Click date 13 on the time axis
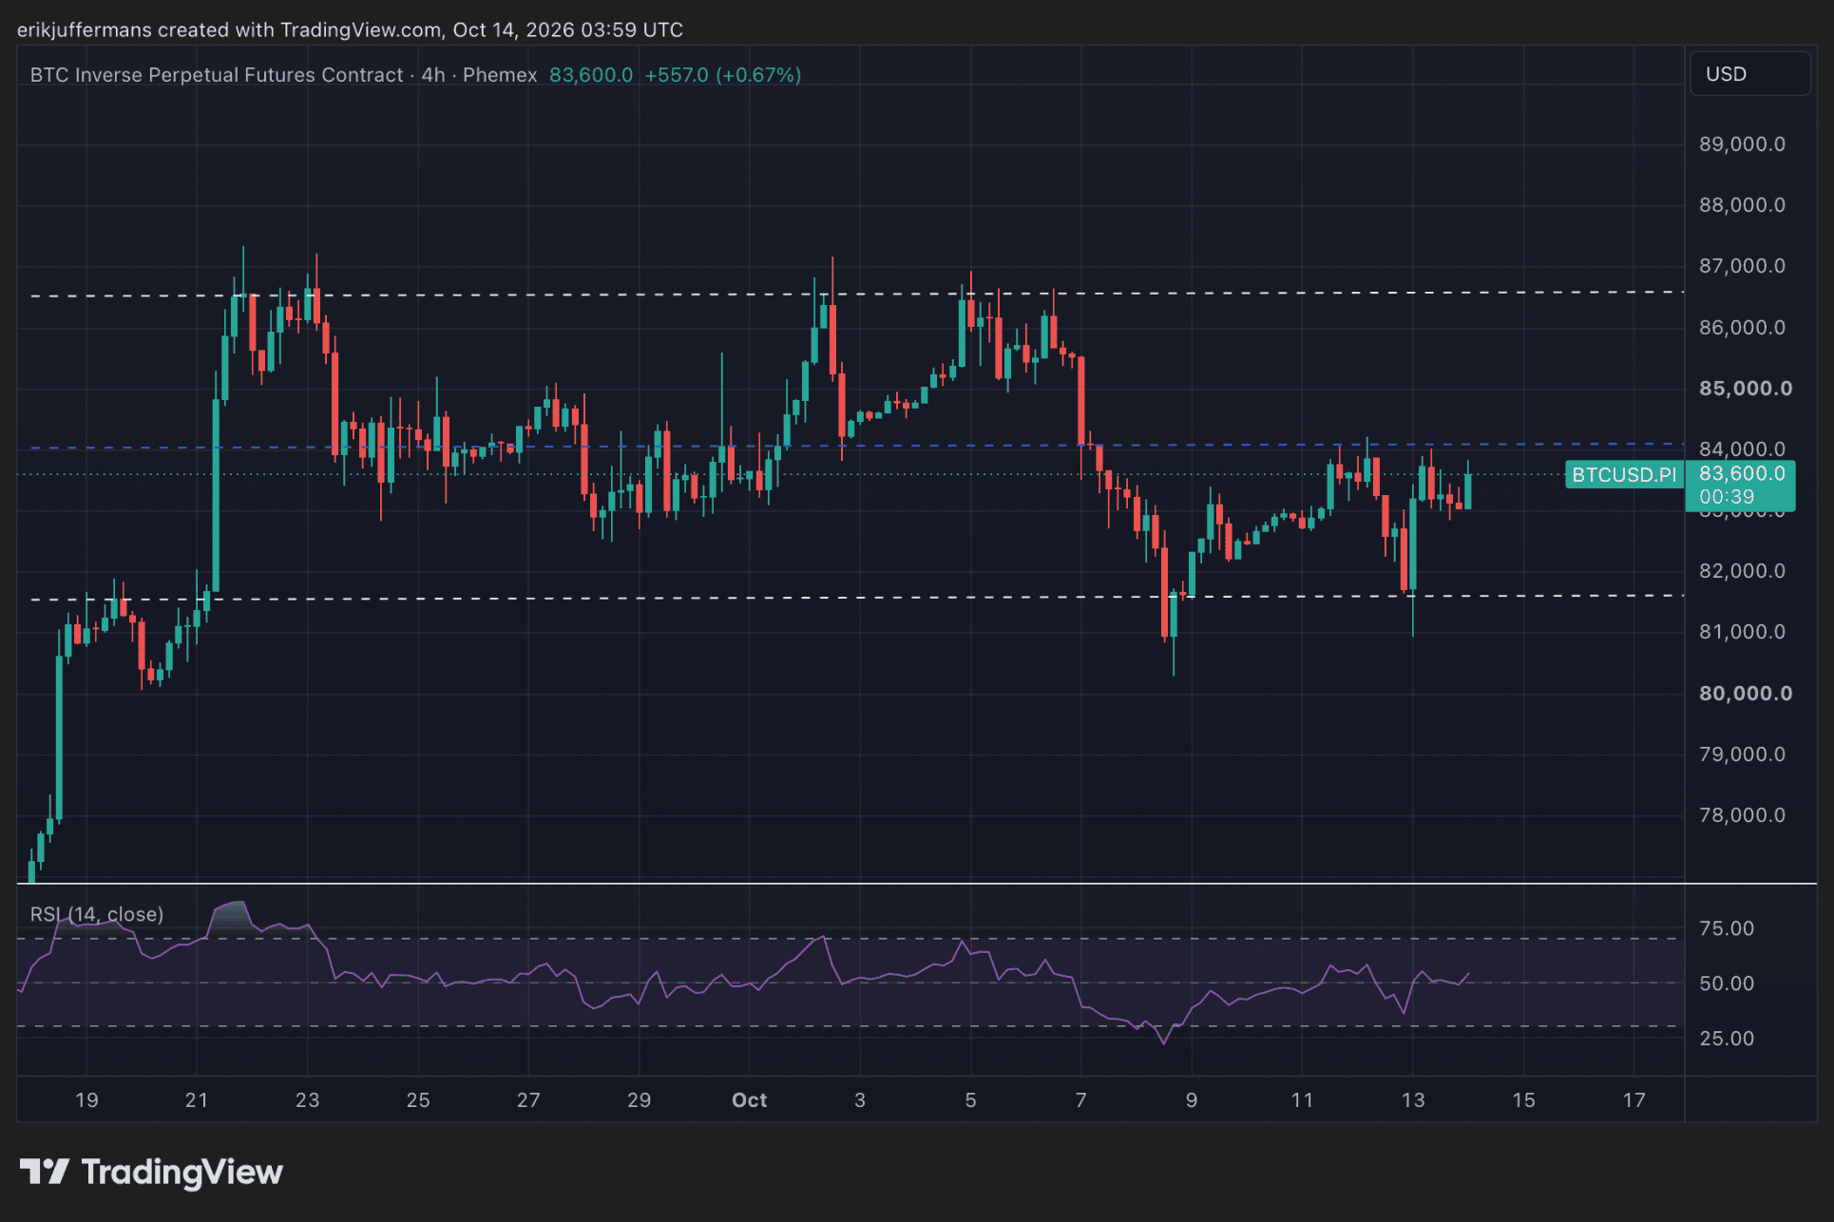Image resolution: width=1834 pixels, height=1222 pixels. 1413,1100
